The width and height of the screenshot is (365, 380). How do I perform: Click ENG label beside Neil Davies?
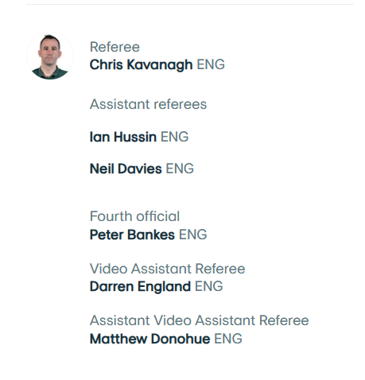[180, 169]
